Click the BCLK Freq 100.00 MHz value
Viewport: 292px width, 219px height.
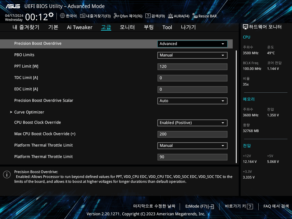click(x=252, y=69)
